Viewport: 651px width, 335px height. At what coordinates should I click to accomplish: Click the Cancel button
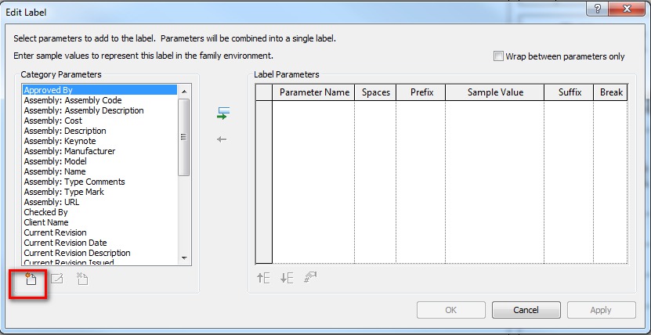click(526, 310)
